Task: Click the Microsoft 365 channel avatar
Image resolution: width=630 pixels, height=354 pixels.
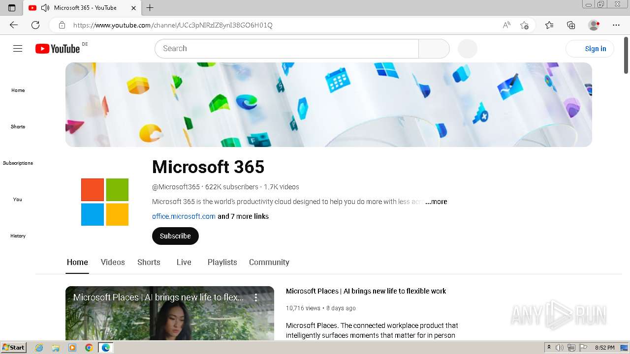Action: (x=105, y=202)
